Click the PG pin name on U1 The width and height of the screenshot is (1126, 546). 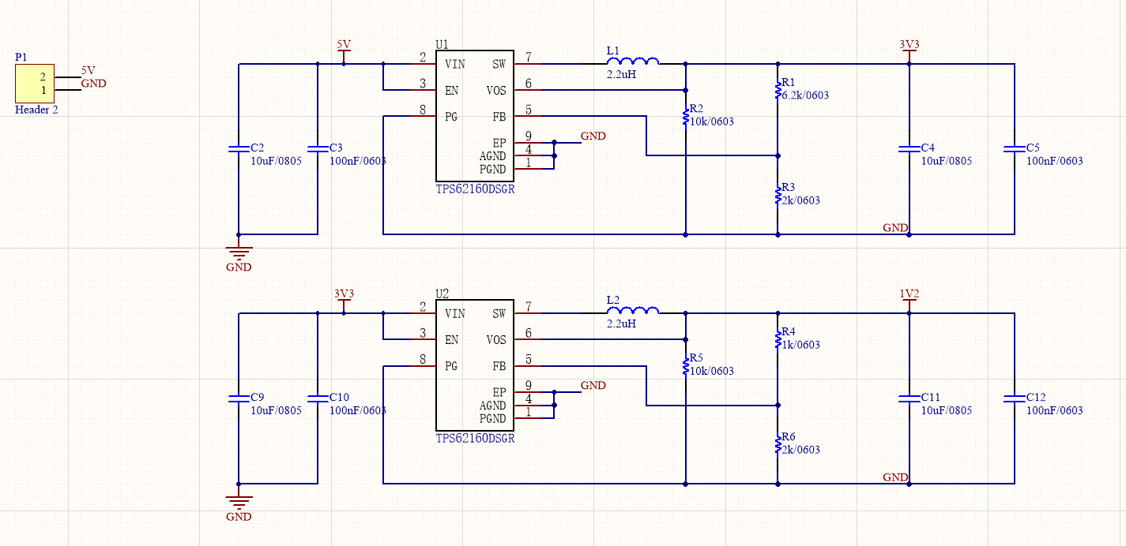coord(451,117)
